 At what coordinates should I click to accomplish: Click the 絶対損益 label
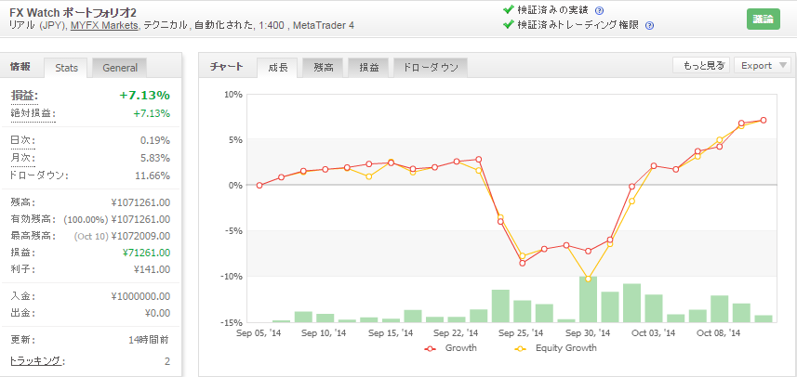[33, 113]
